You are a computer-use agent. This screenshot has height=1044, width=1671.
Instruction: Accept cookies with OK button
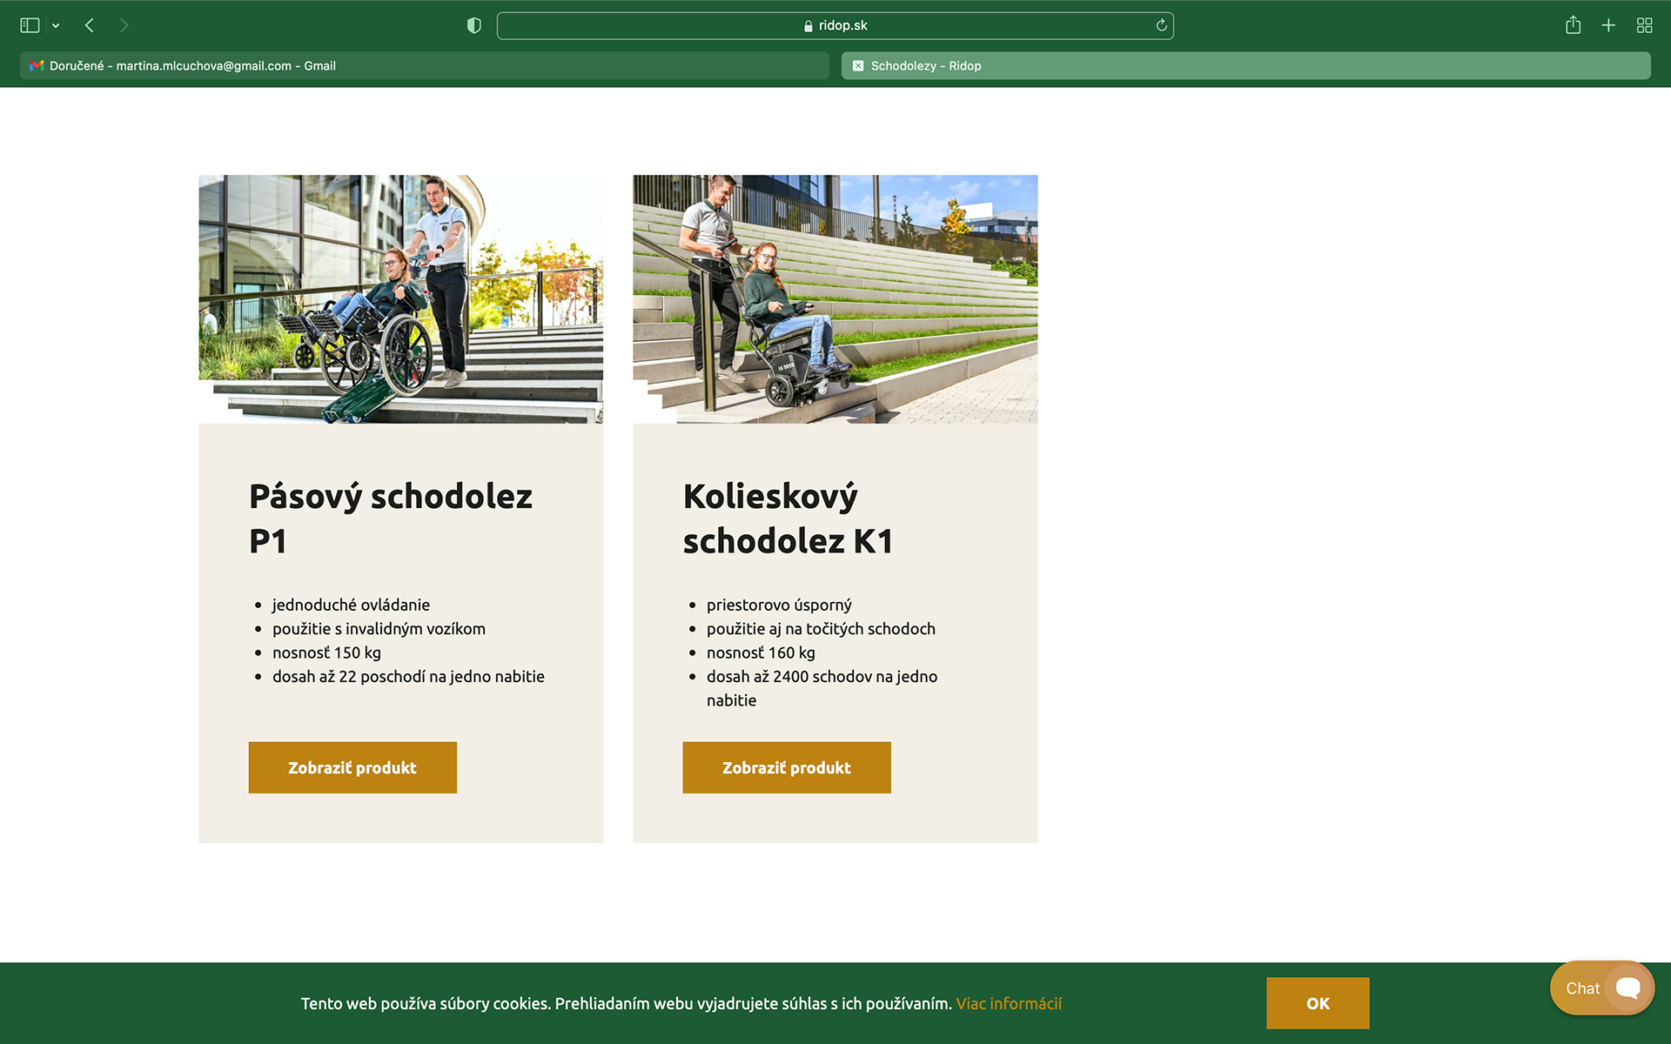point(1317,1003)
